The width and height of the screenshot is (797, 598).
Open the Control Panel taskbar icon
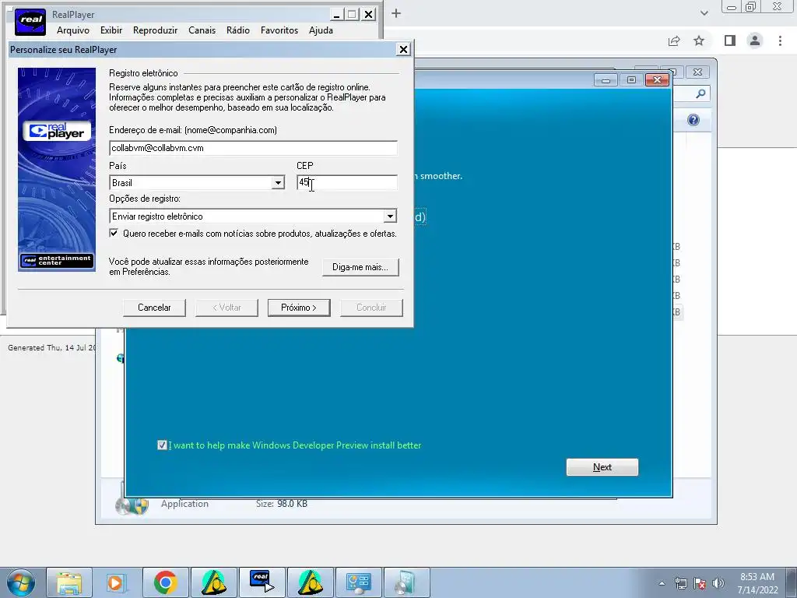pos(358,582)
